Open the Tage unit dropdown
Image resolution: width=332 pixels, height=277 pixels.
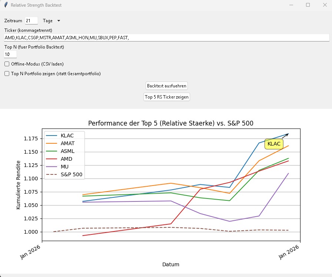coord(52,21)
